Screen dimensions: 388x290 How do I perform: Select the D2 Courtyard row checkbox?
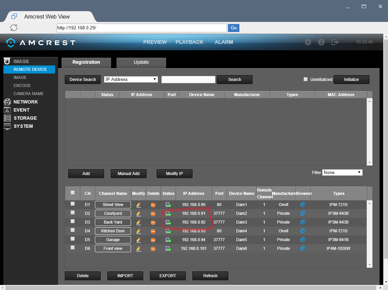[73, 212]
